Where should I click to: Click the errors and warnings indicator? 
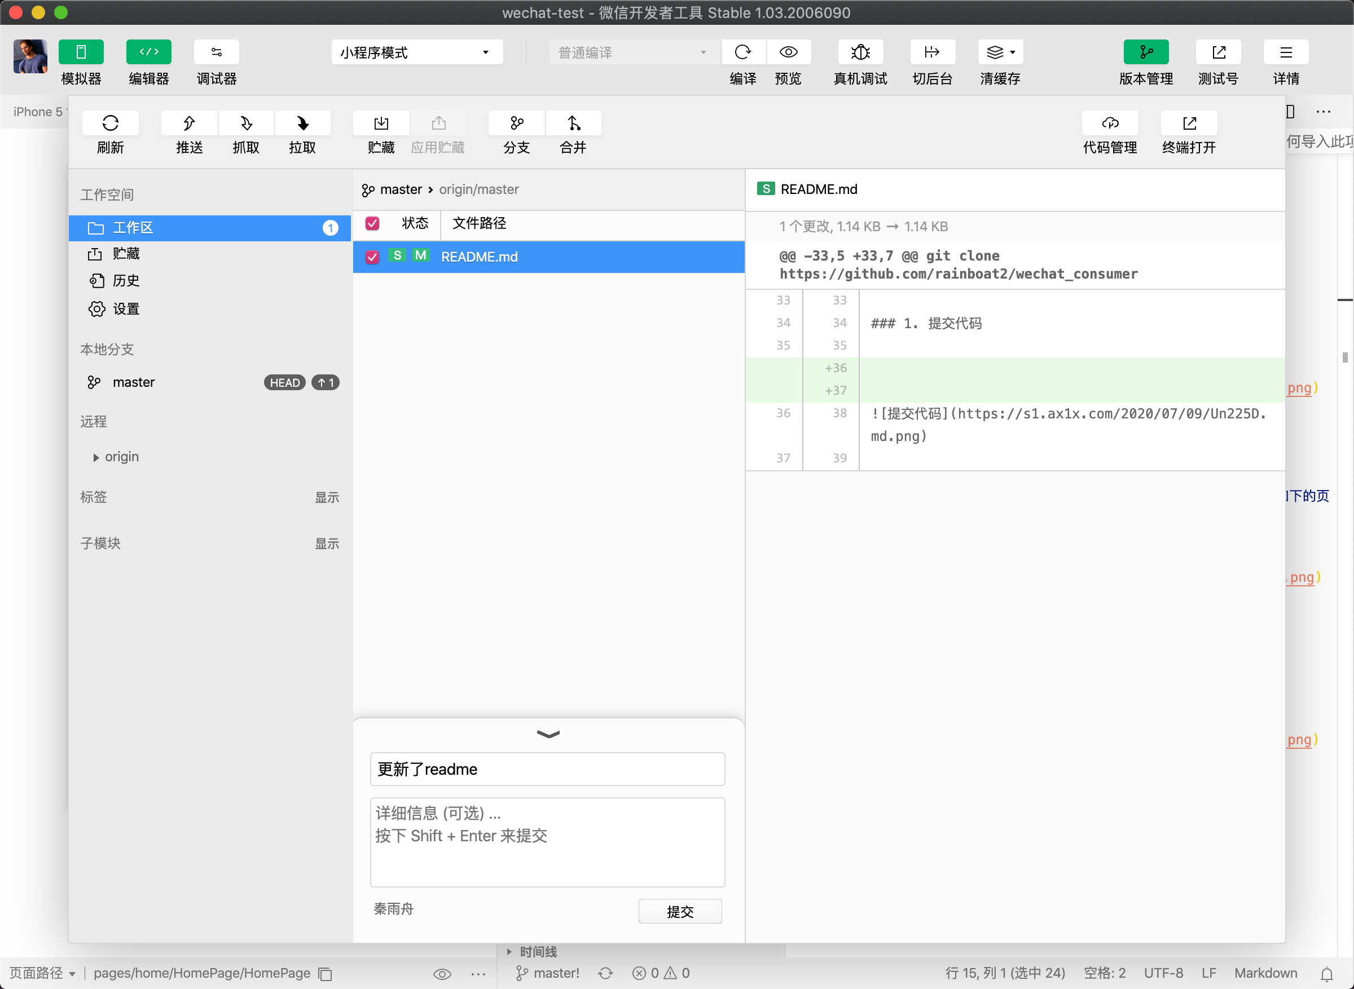pyautogui.click(x=661, y=973)
